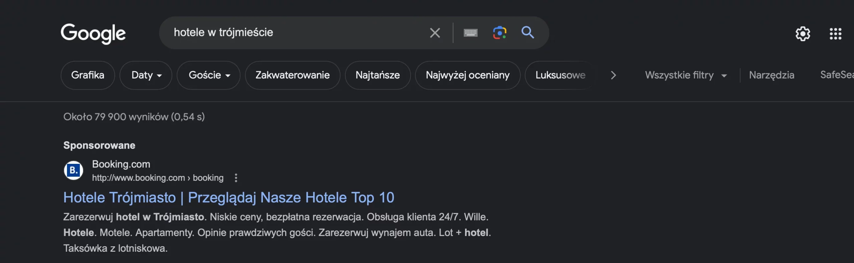Enable the Najtańsze filter

[377, 75]
